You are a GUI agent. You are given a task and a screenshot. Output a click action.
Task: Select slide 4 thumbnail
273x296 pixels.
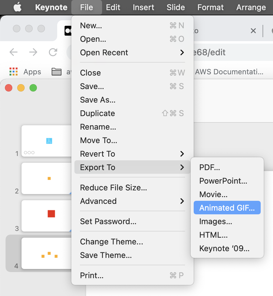46,253
